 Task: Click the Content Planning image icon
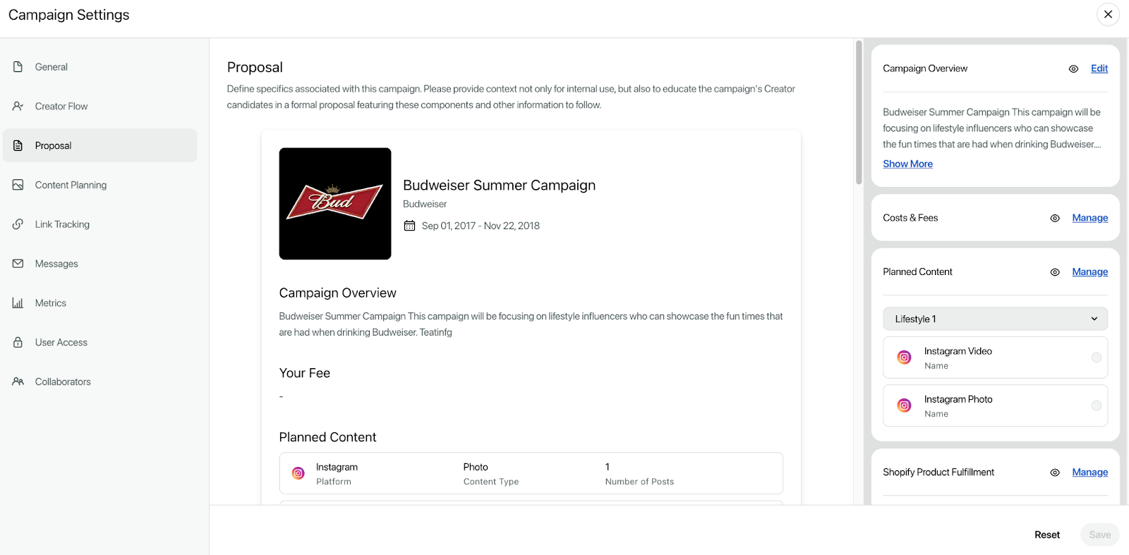pyautogui.click(x=18, y=185)
